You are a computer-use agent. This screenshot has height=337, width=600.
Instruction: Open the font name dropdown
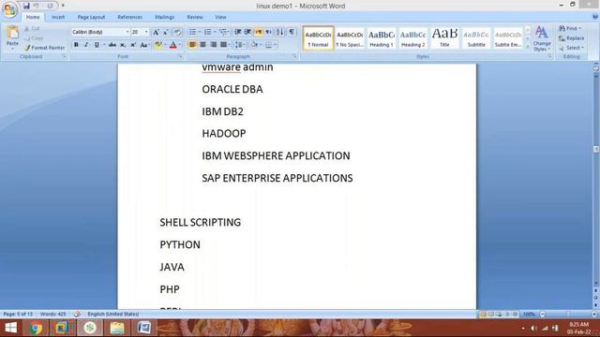point(127,32)
